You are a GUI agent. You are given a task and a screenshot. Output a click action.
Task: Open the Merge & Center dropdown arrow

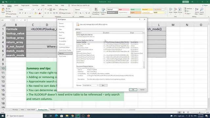(x=72, y=13)
